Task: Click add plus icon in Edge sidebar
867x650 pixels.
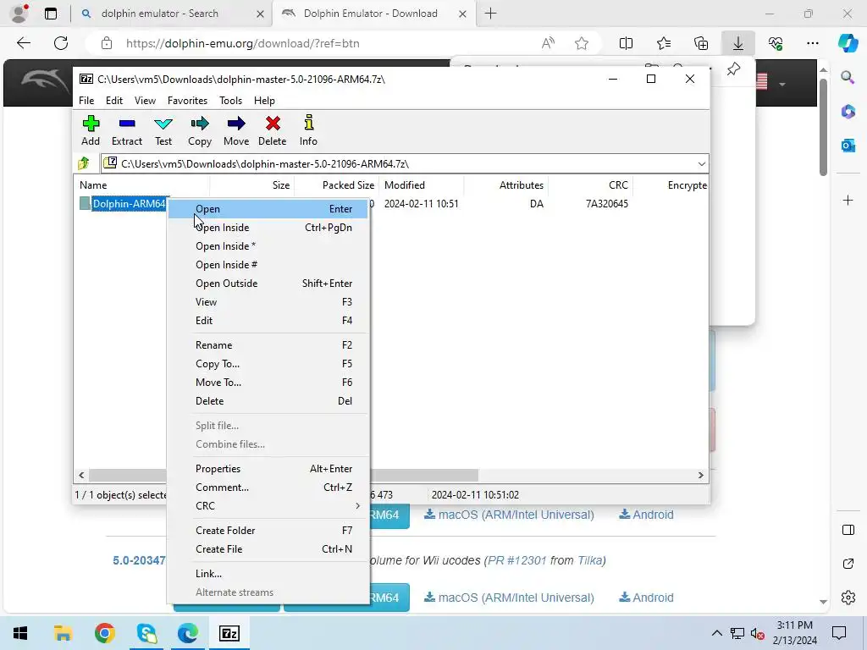Action: [848, 200]
